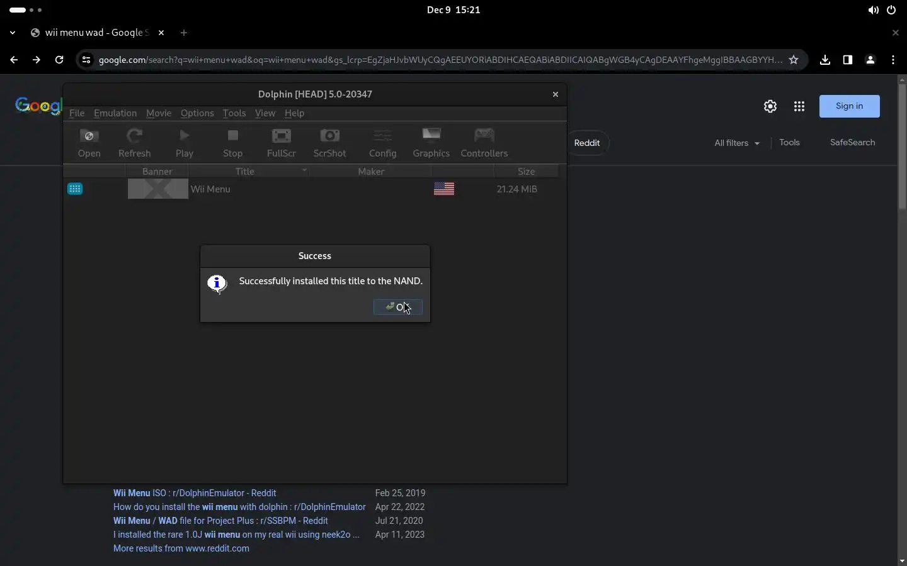Click the FullScr toolbar icon
The height and width of the screenshot is (566, 907).
pyautogui.click(x=282, y=143)
